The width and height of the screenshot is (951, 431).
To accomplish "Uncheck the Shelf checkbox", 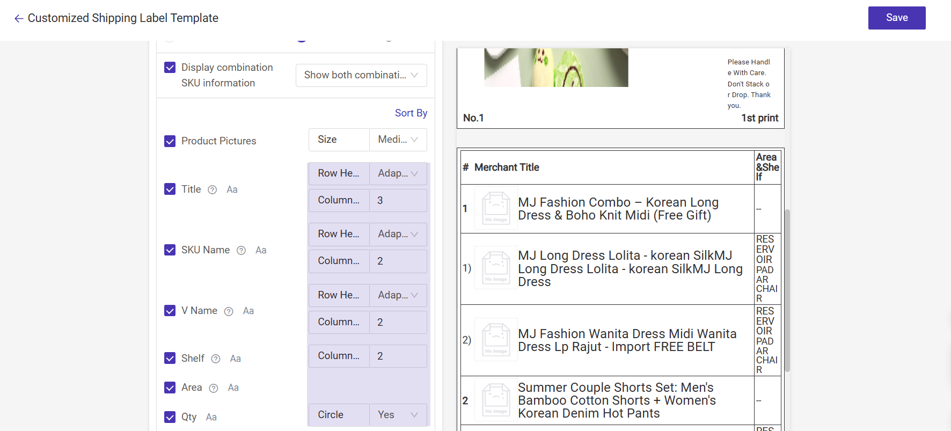I will coord(170,358).
